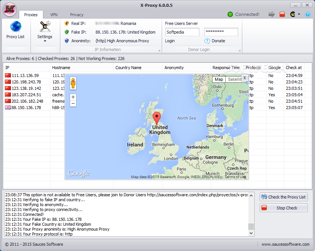
Task: Click the Login link
Action: [170, 41]
